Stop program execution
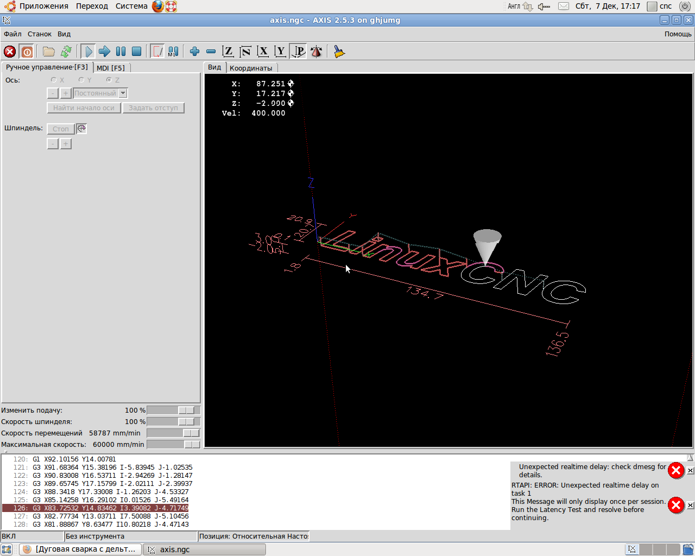Viewport: 695px width, 556px height. coord(137,52)
